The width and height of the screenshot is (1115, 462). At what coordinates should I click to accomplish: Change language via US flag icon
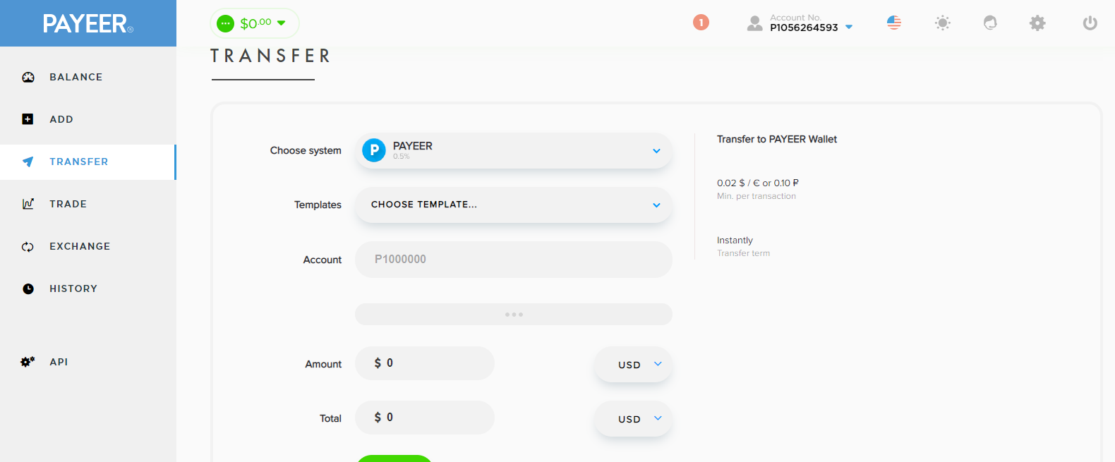coord(894,23)
